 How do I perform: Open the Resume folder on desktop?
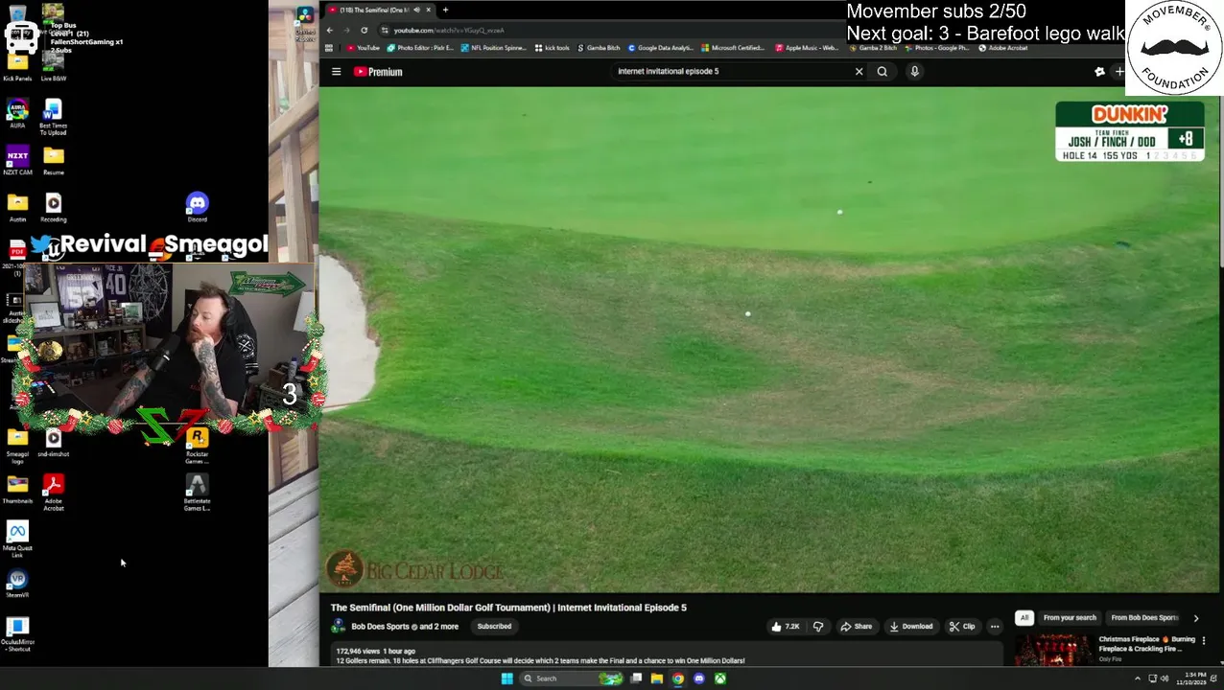(x=53, y=160)
